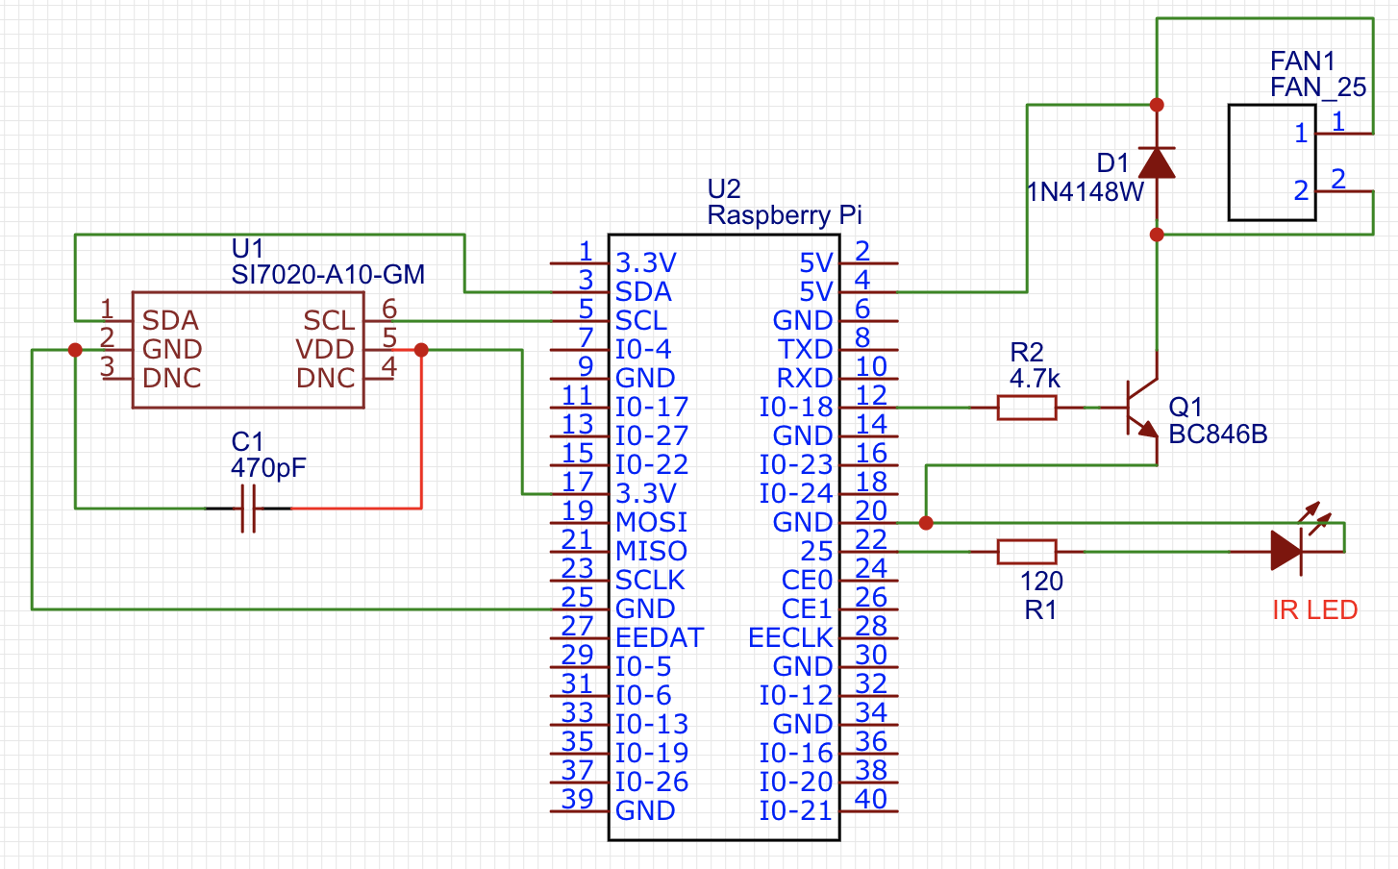Click the 'SI7020-A10-GM' part label
The image size is (1398, 869).
pyautogui.click(x=328, y=275)
